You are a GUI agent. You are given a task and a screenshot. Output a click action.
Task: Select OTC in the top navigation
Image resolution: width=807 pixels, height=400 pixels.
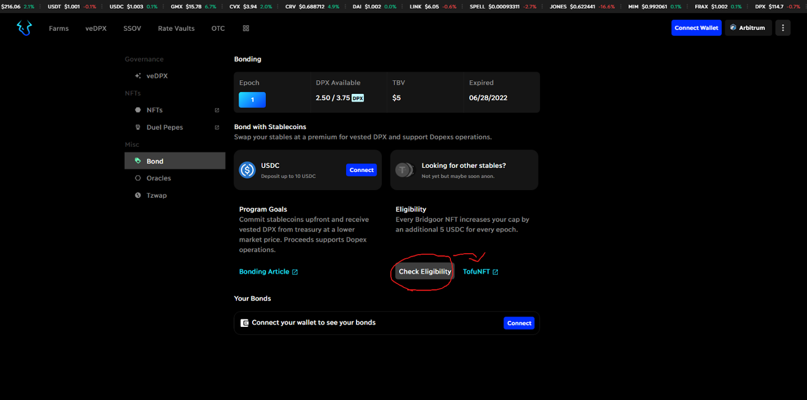pyautogui.click(x=218, y=28)
